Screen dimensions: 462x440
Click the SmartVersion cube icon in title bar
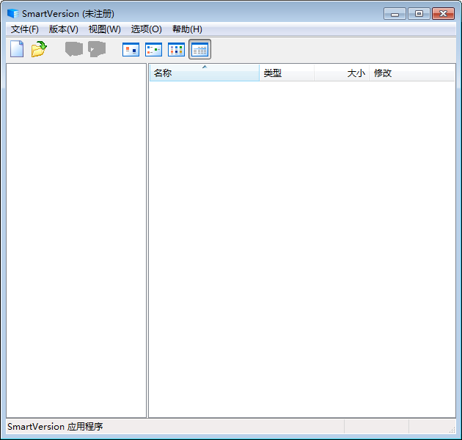tap(13, 13)
